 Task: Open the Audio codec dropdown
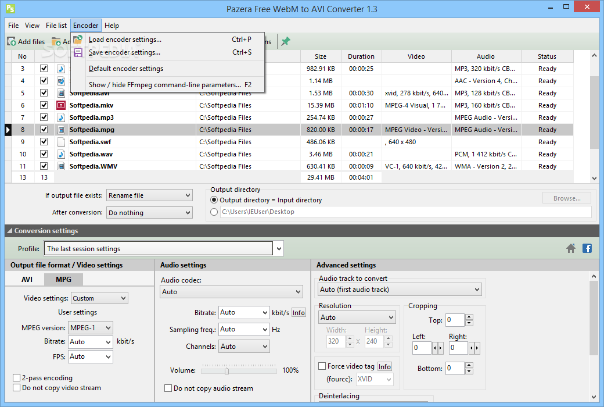pos(232,292)
